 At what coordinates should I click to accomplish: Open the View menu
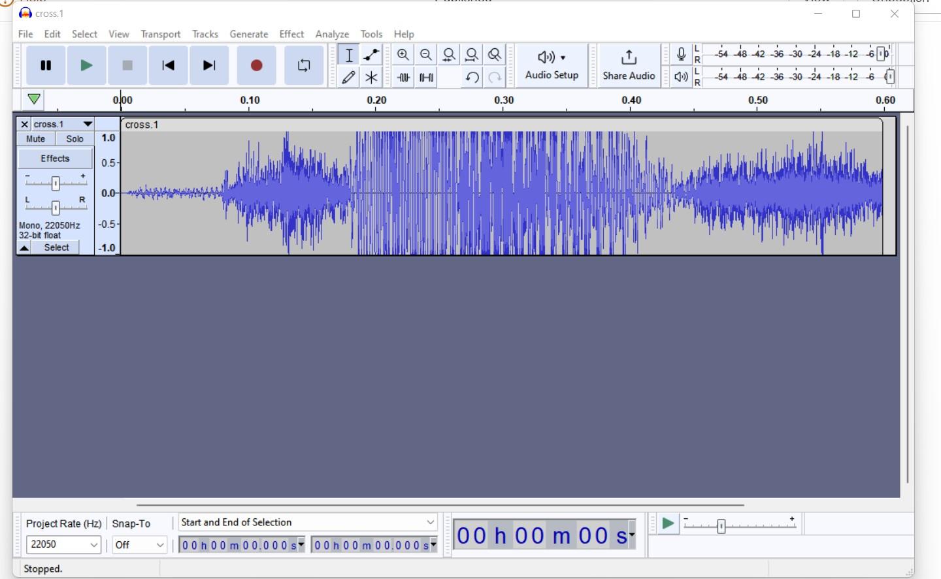tap(119, 34)
